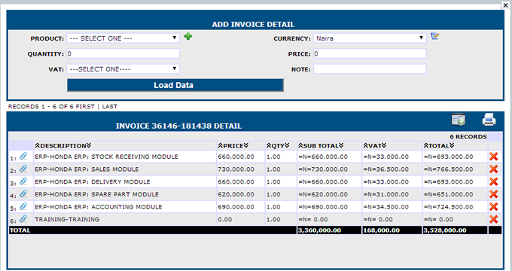Remove the Spare Part Module line
Screen dimensions: 512x271
493,194
